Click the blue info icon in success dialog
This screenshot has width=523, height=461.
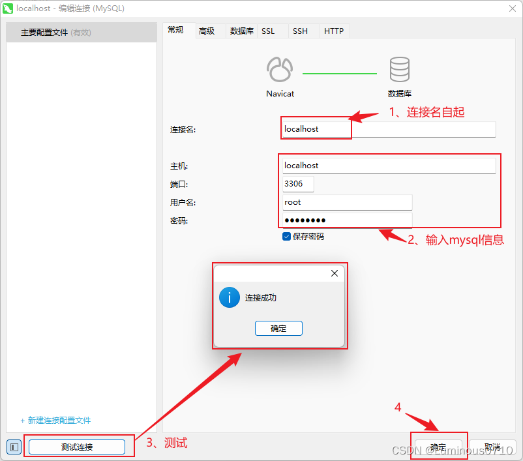[229, 297]
